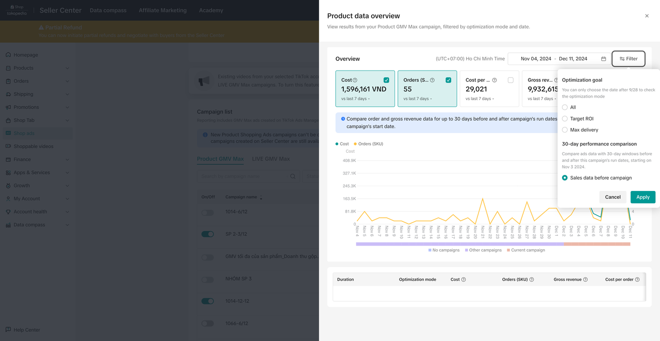Viewport: 660px width, 341px height.
Task: Close the Product data overview panel
Action: [647, 16]
